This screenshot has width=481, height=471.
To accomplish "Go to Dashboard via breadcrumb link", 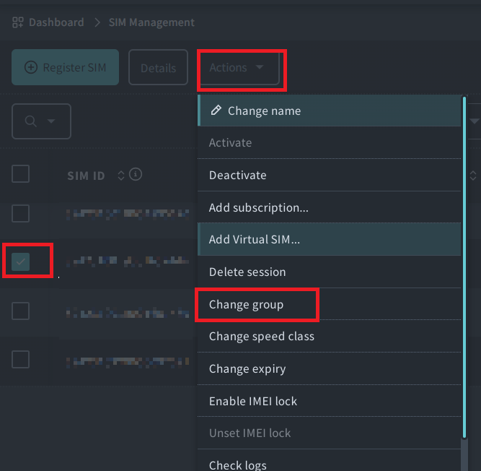I will pos(56,22).
